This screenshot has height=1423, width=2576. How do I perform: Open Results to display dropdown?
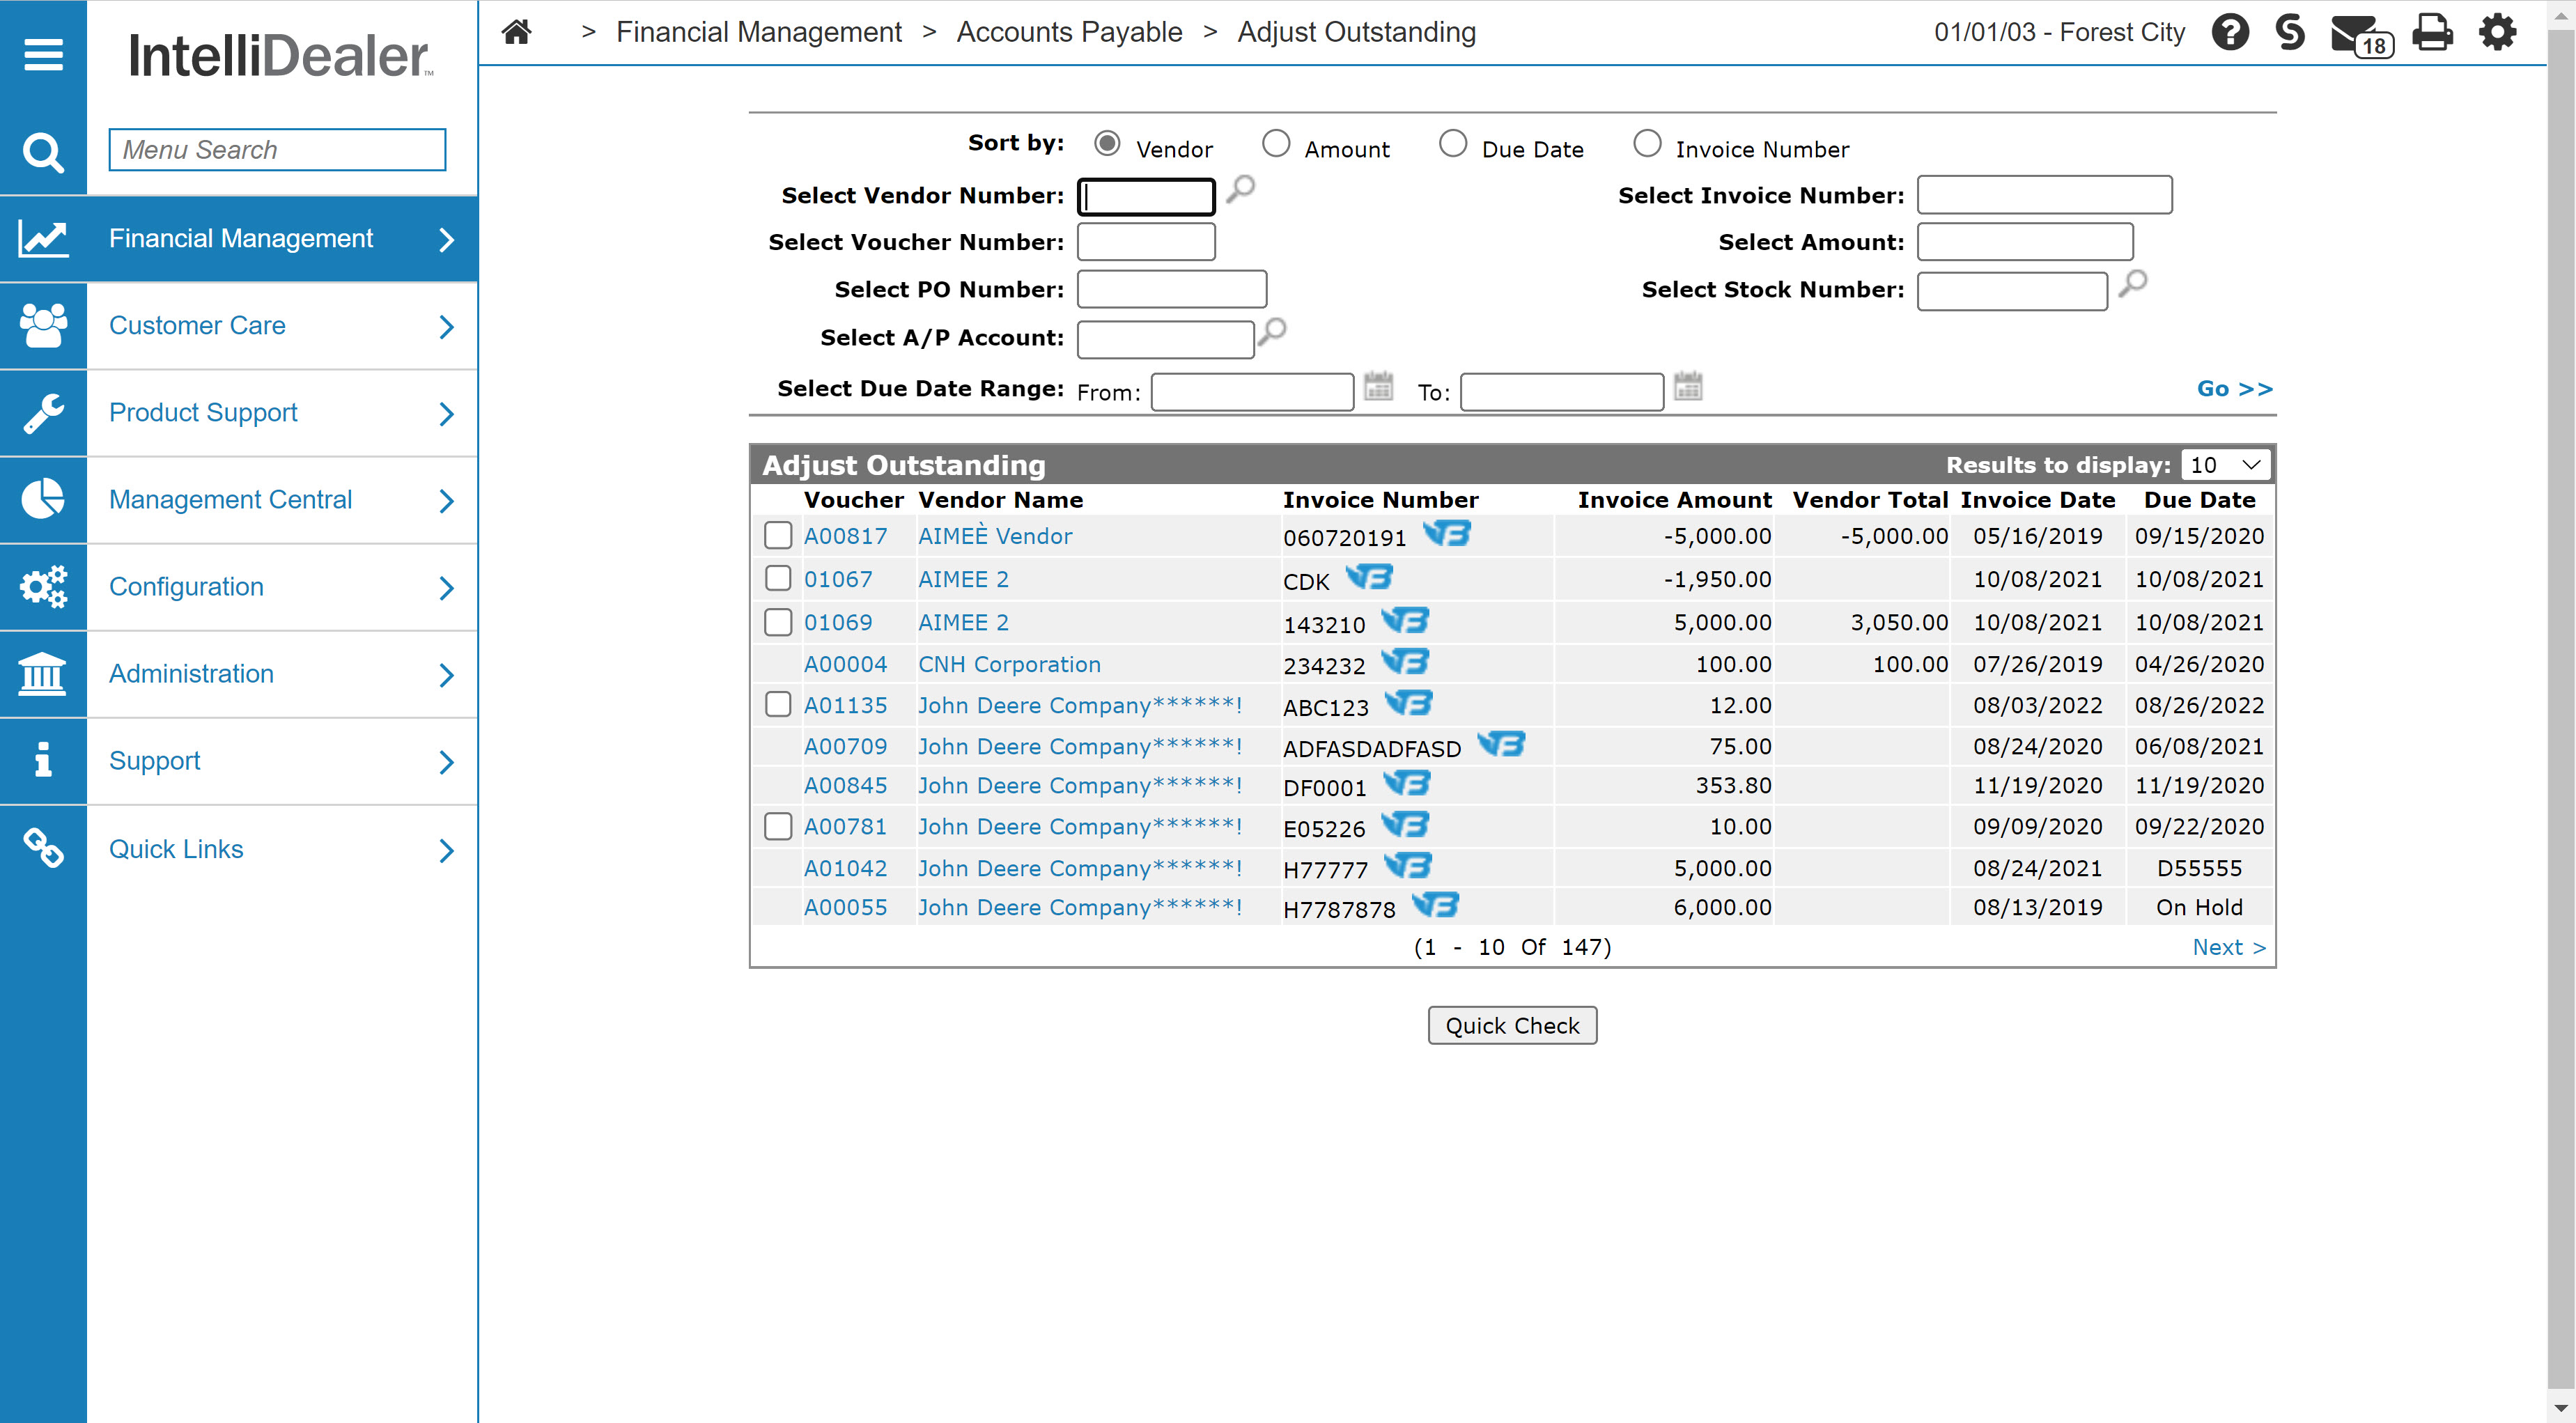pos(2225,465)
